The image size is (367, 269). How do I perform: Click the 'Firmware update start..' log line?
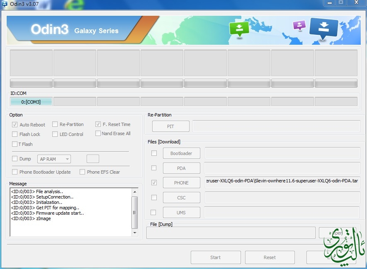(x=47, y=213)
